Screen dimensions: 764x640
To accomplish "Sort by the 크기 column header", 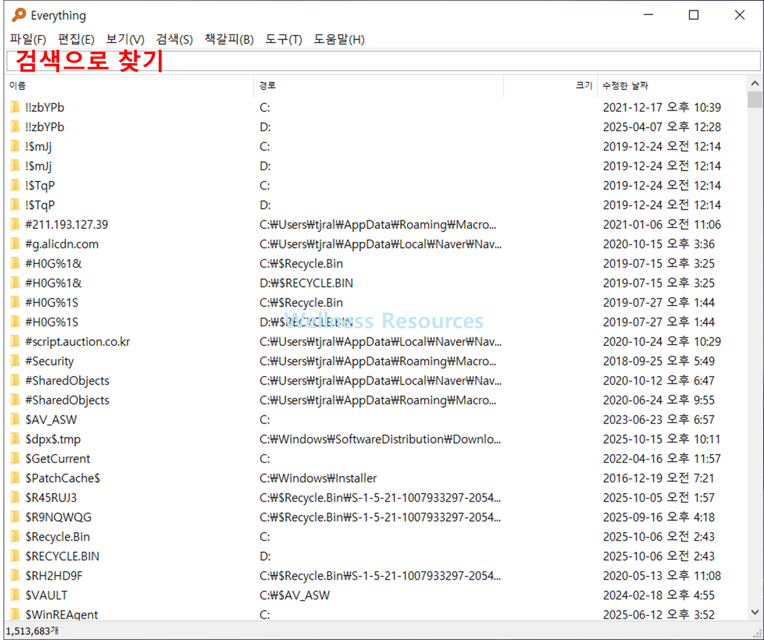I will 550,85.
